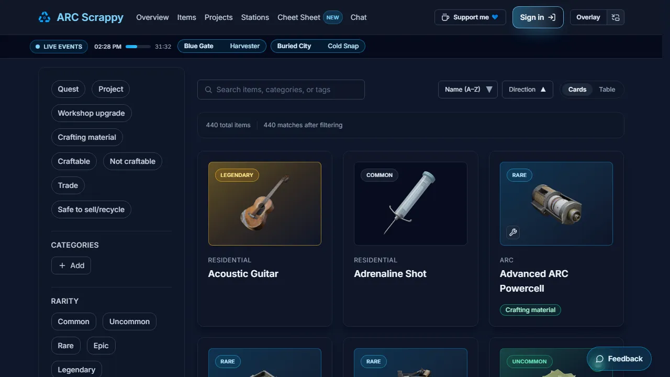Change sort direction with Direction control
The image size is (670, 377).
click(527, 90)
